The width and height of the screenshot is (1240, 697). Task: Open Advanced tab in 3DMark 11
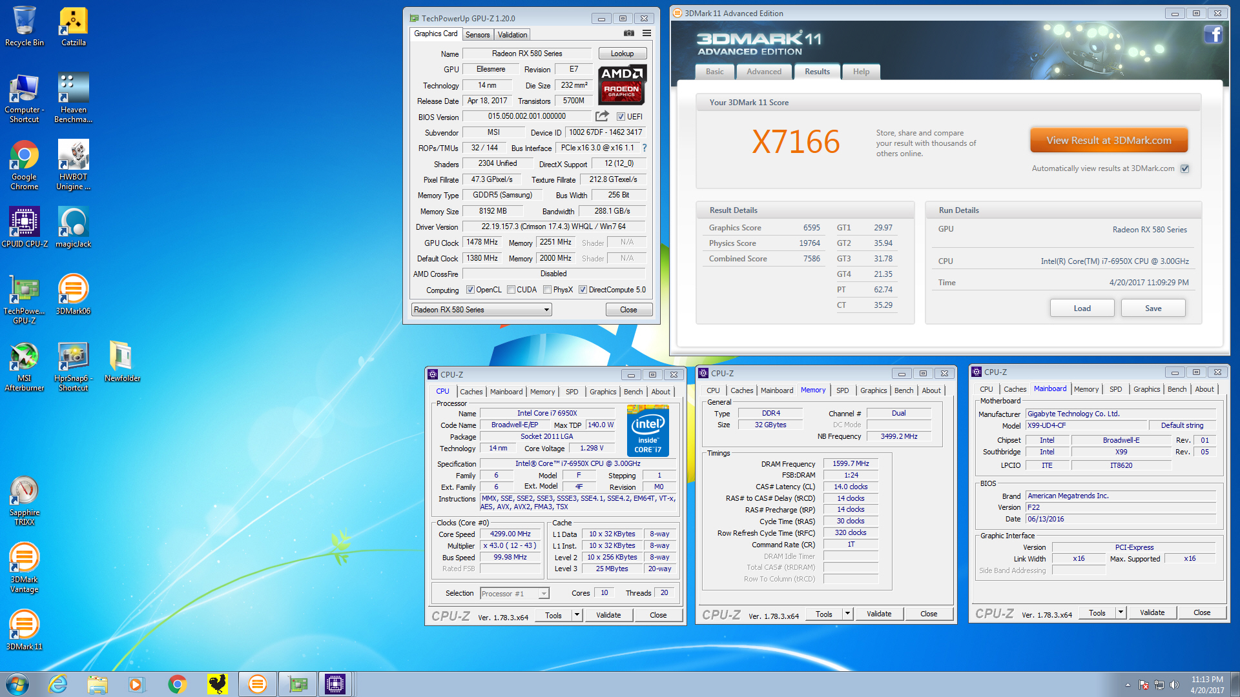pos(764,72)
